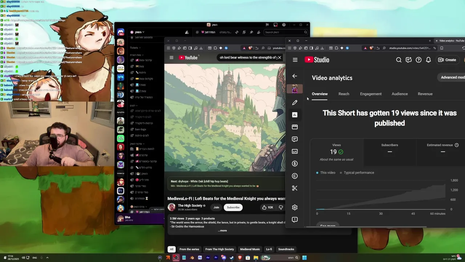The height and width of the screenshot is (262, 465).
Task: Open The High Society channel name
Action: (x=190, y=206)
